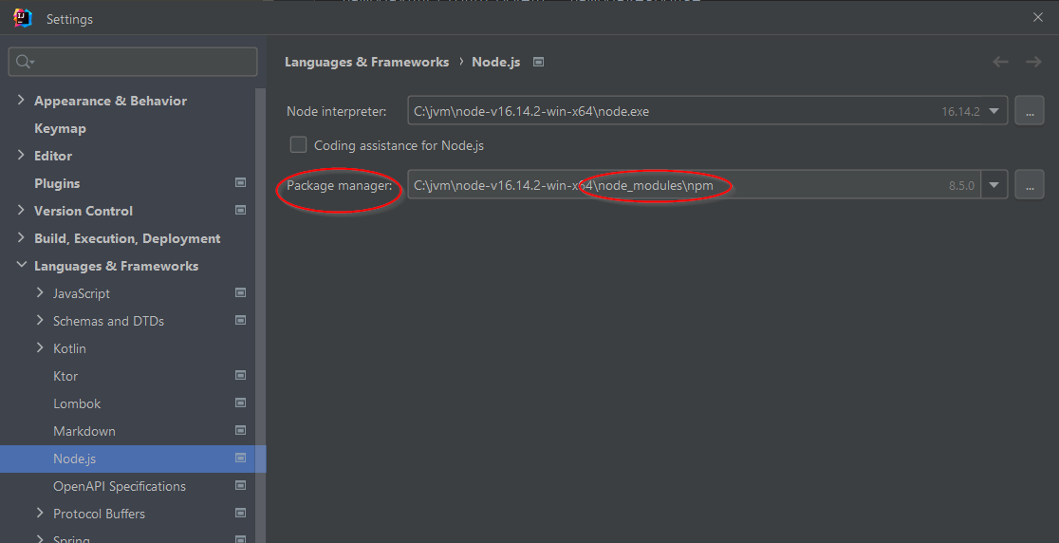Expand the Editor section

click(21, 156)
